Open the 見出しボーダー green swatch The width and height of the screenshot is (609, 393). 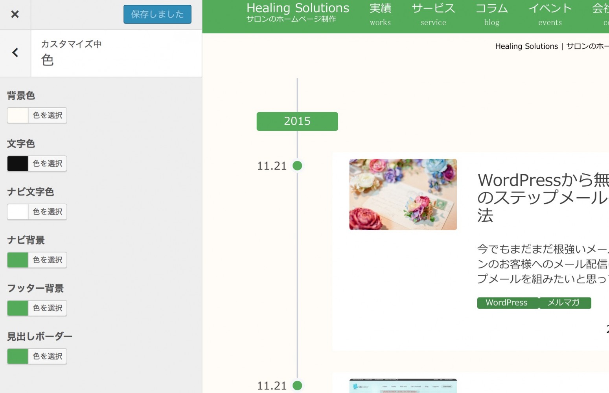pyautogui.click(x=18, y=356)
